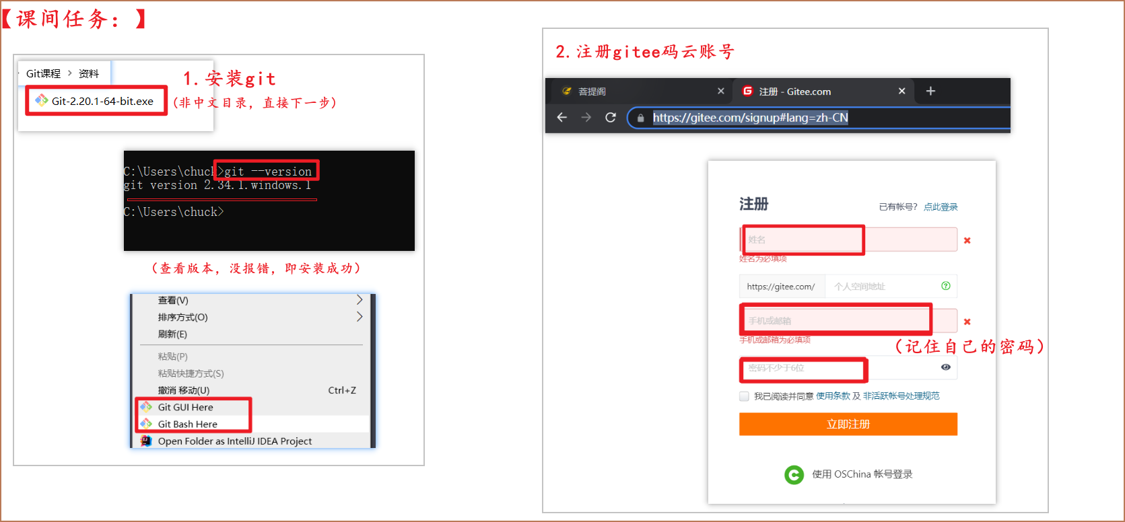Select the 资料 breadcrumb folder
Image resolution: width=1125 pixels, height=522 pixels.
[88, 73]
